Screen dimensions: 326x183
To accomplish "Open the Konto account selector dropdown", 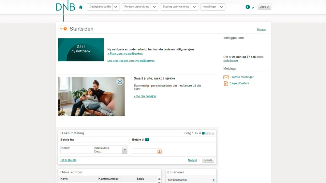I will click(x=125, y=150).
